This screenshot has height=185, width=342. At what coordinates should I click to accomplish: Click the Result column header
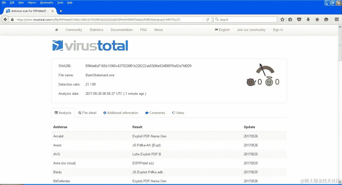(x=137, y=127)
